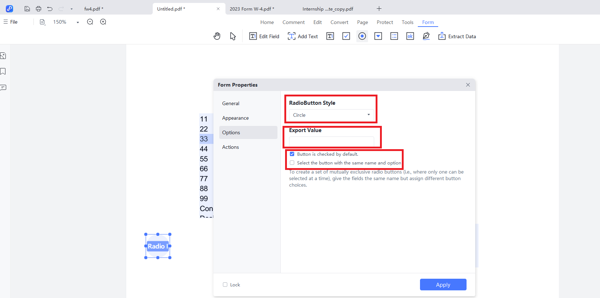Insert a list box field
The height and width of the screenshot is (298, 600).
pyautogui.click(x=394, y=36)
